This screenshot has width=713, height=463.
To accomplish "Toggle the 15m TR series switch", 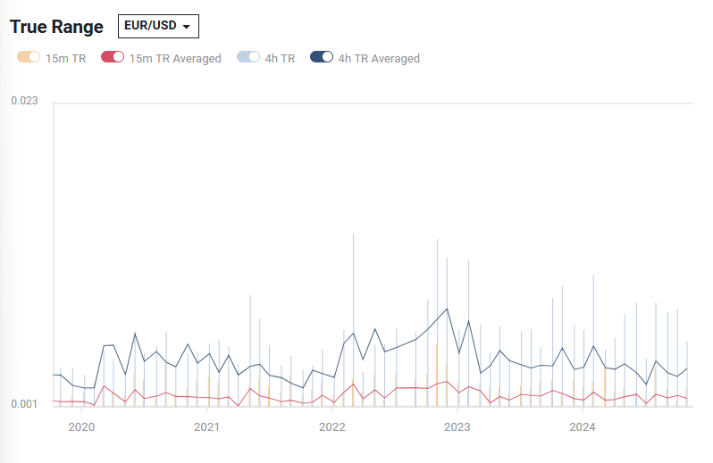I will (x=29, y=58).
